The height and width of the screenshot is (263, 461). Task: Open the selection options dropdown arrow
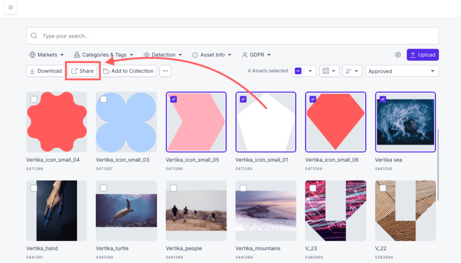310,71
